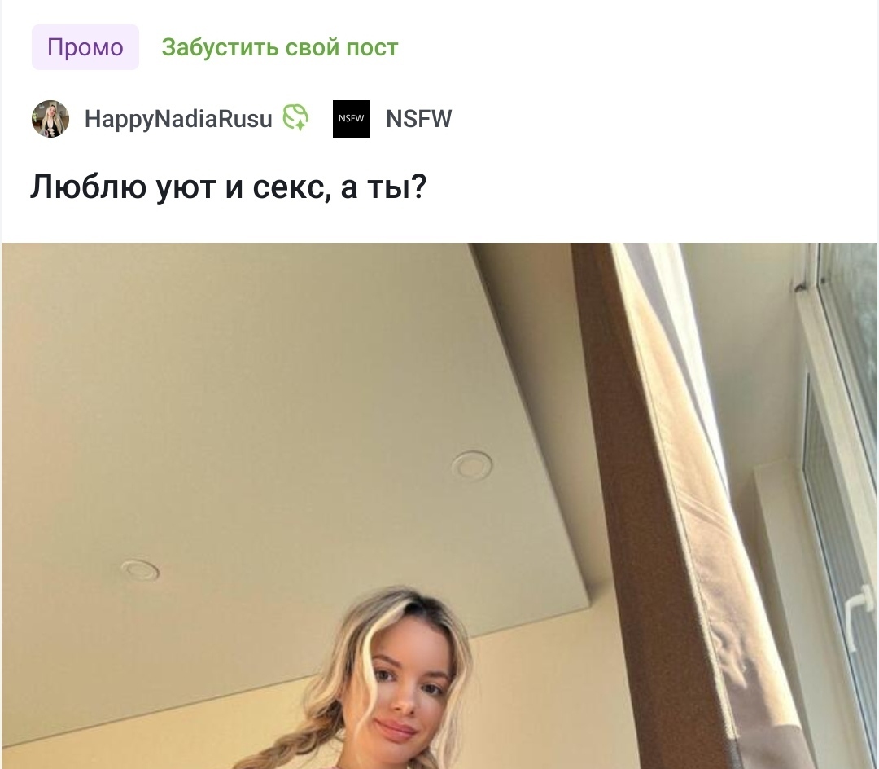This screenshot has width=879, height=769.
Task: Click the brown curtain in the post photo
Action: pos(645,505)
